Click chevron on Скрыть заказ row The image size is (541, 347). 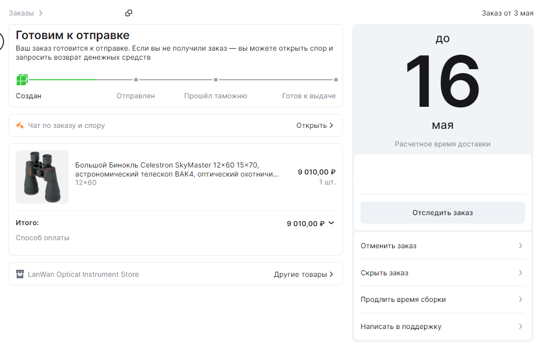pyautogui.click(x=520, y=273)
